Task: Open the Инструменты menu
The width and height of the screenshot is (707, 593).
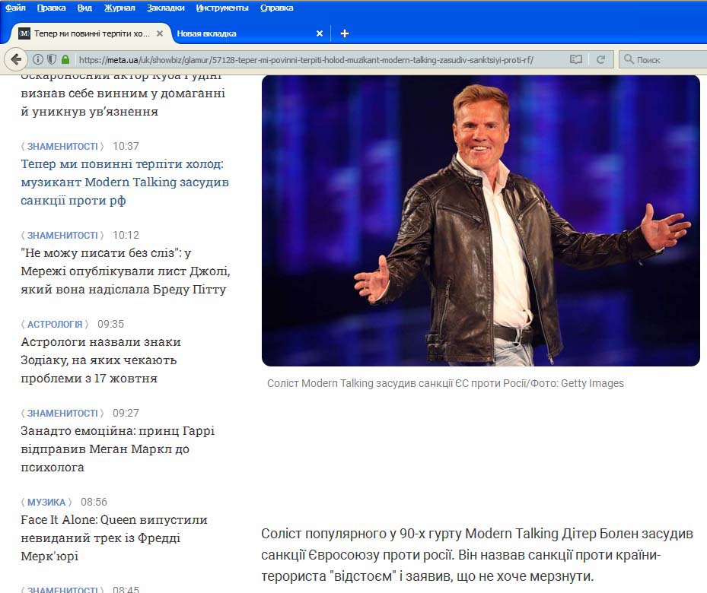Action: tap(222, 8)
